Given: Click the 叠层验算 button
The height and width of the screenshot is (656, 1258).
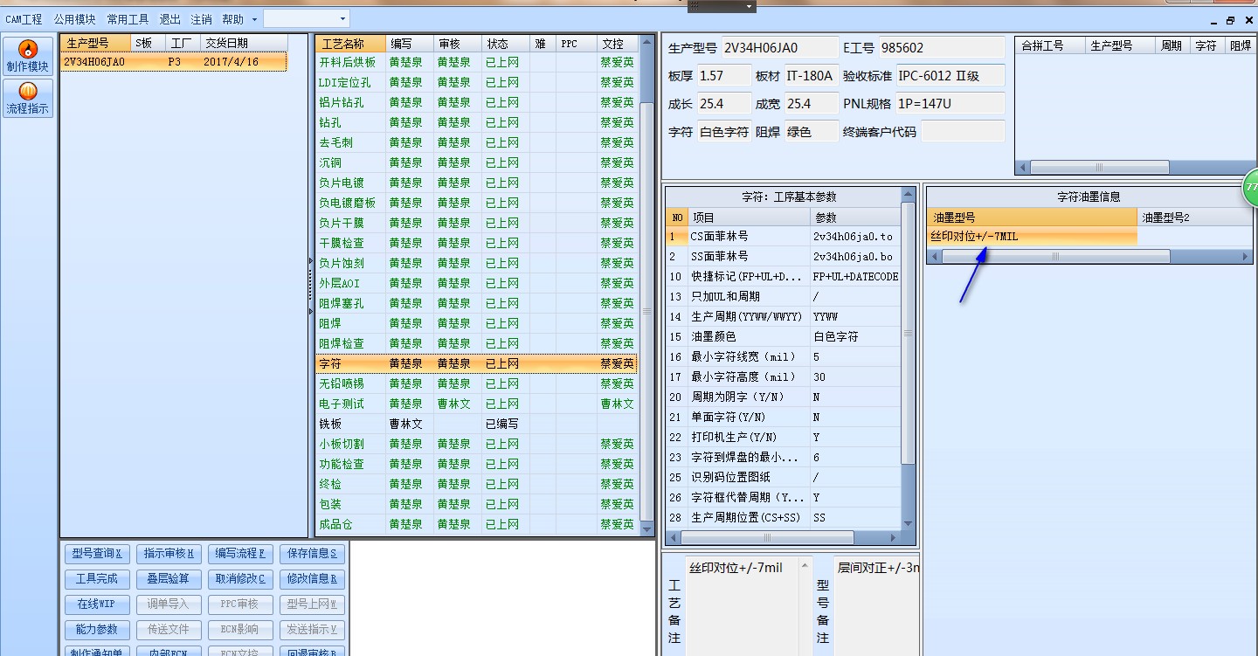Looking at the screenshot, I should coord(169,579).
